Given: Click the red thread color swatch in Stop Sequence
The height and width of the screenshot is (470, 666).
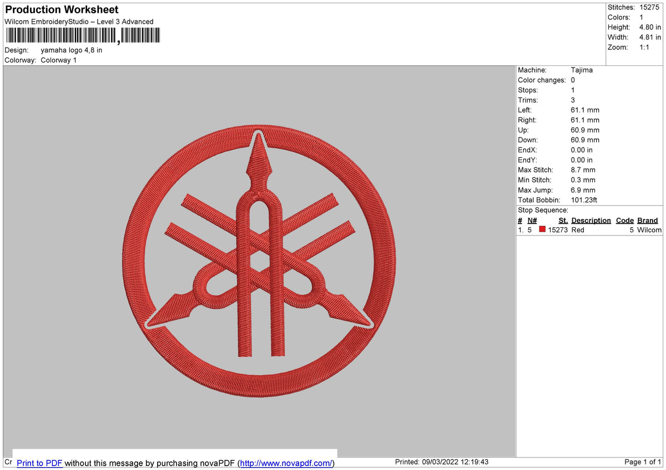Looking at the screenshot, I should coord(542,229).
